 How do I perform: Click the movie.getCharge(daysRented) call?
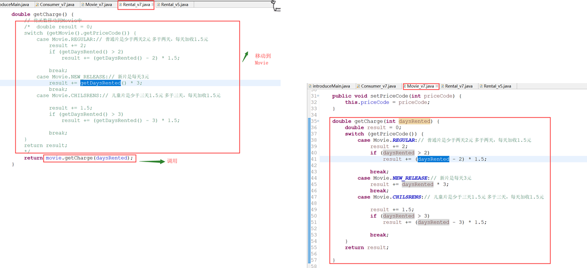pos(89,158)
